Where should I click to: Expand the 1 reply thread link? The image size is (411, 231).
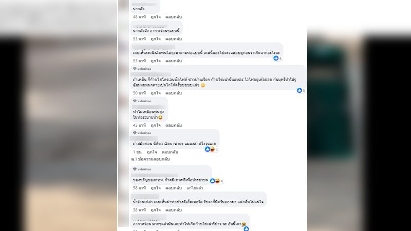tap(151, 159)
